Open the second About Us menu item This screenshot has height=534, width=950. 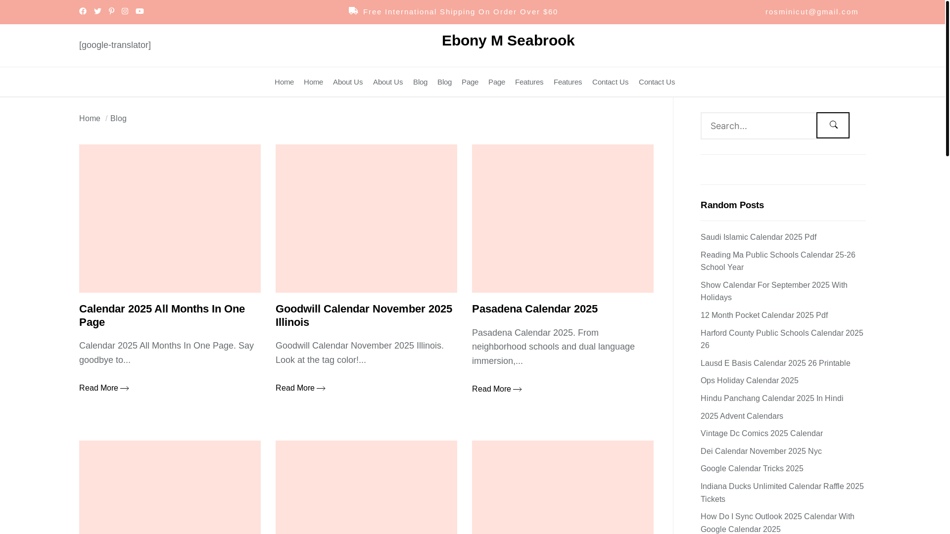click(x=388, y=82)
